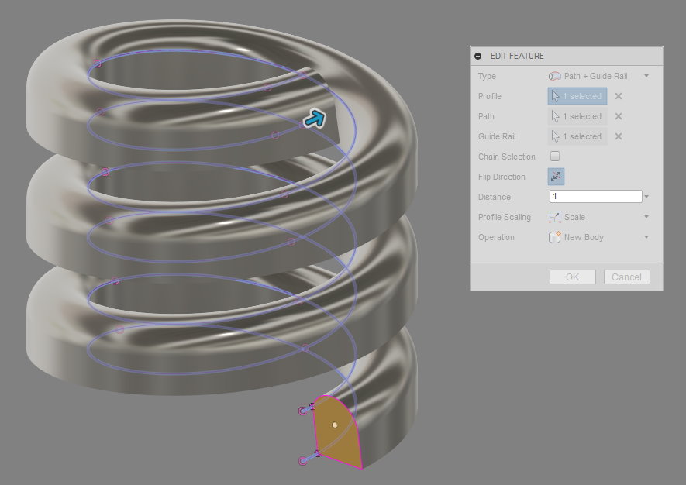Image resolution: width=686 pixels, height=485 pixels.
Task: Click the blue direction arrow on the coil
Action: [316, 116]
